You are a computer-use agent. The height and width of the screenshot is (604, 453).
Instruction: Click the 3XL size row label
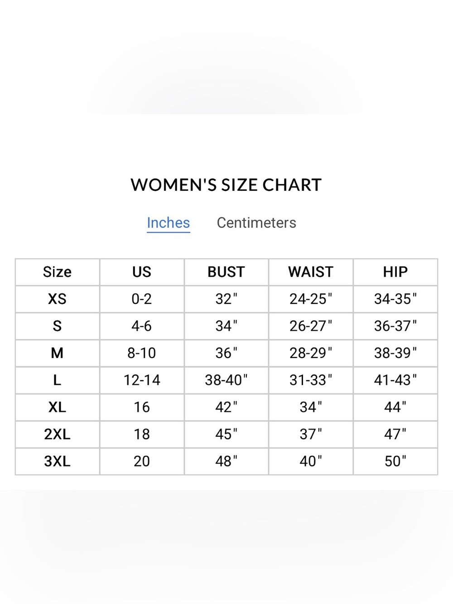click(57, 461)
